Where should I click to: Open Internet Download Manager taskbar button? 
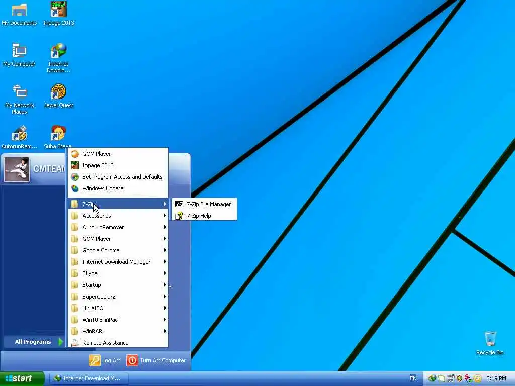coord(89,378)
